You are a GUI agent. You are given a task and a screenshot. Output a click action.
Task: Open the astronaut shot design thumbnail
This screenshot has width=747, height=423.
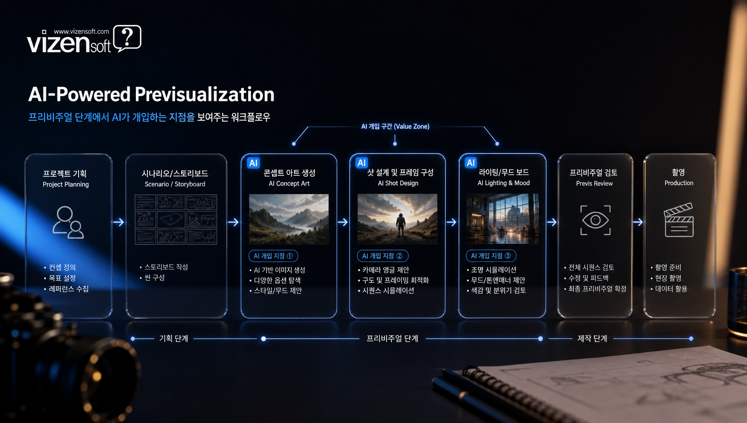coord(397,219)
